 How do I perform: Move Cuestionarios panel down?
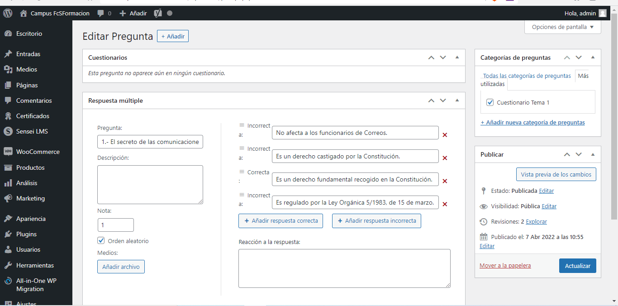[443, 57]
